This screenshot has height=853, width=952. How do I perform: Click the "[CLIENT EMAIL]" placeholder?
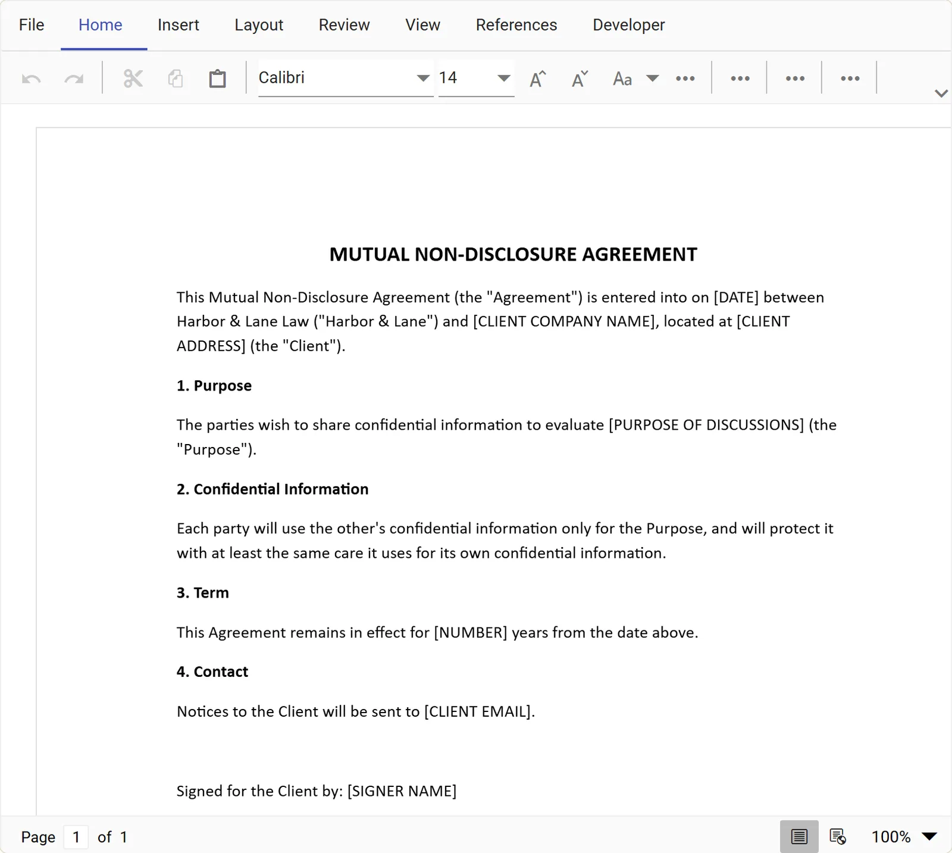tap(478, 712)
